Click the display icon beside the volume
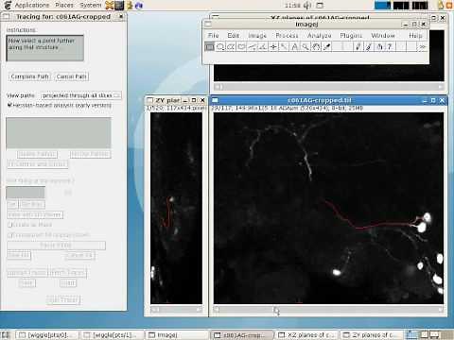This screenshot has width=454, height=340. point(320,6)
